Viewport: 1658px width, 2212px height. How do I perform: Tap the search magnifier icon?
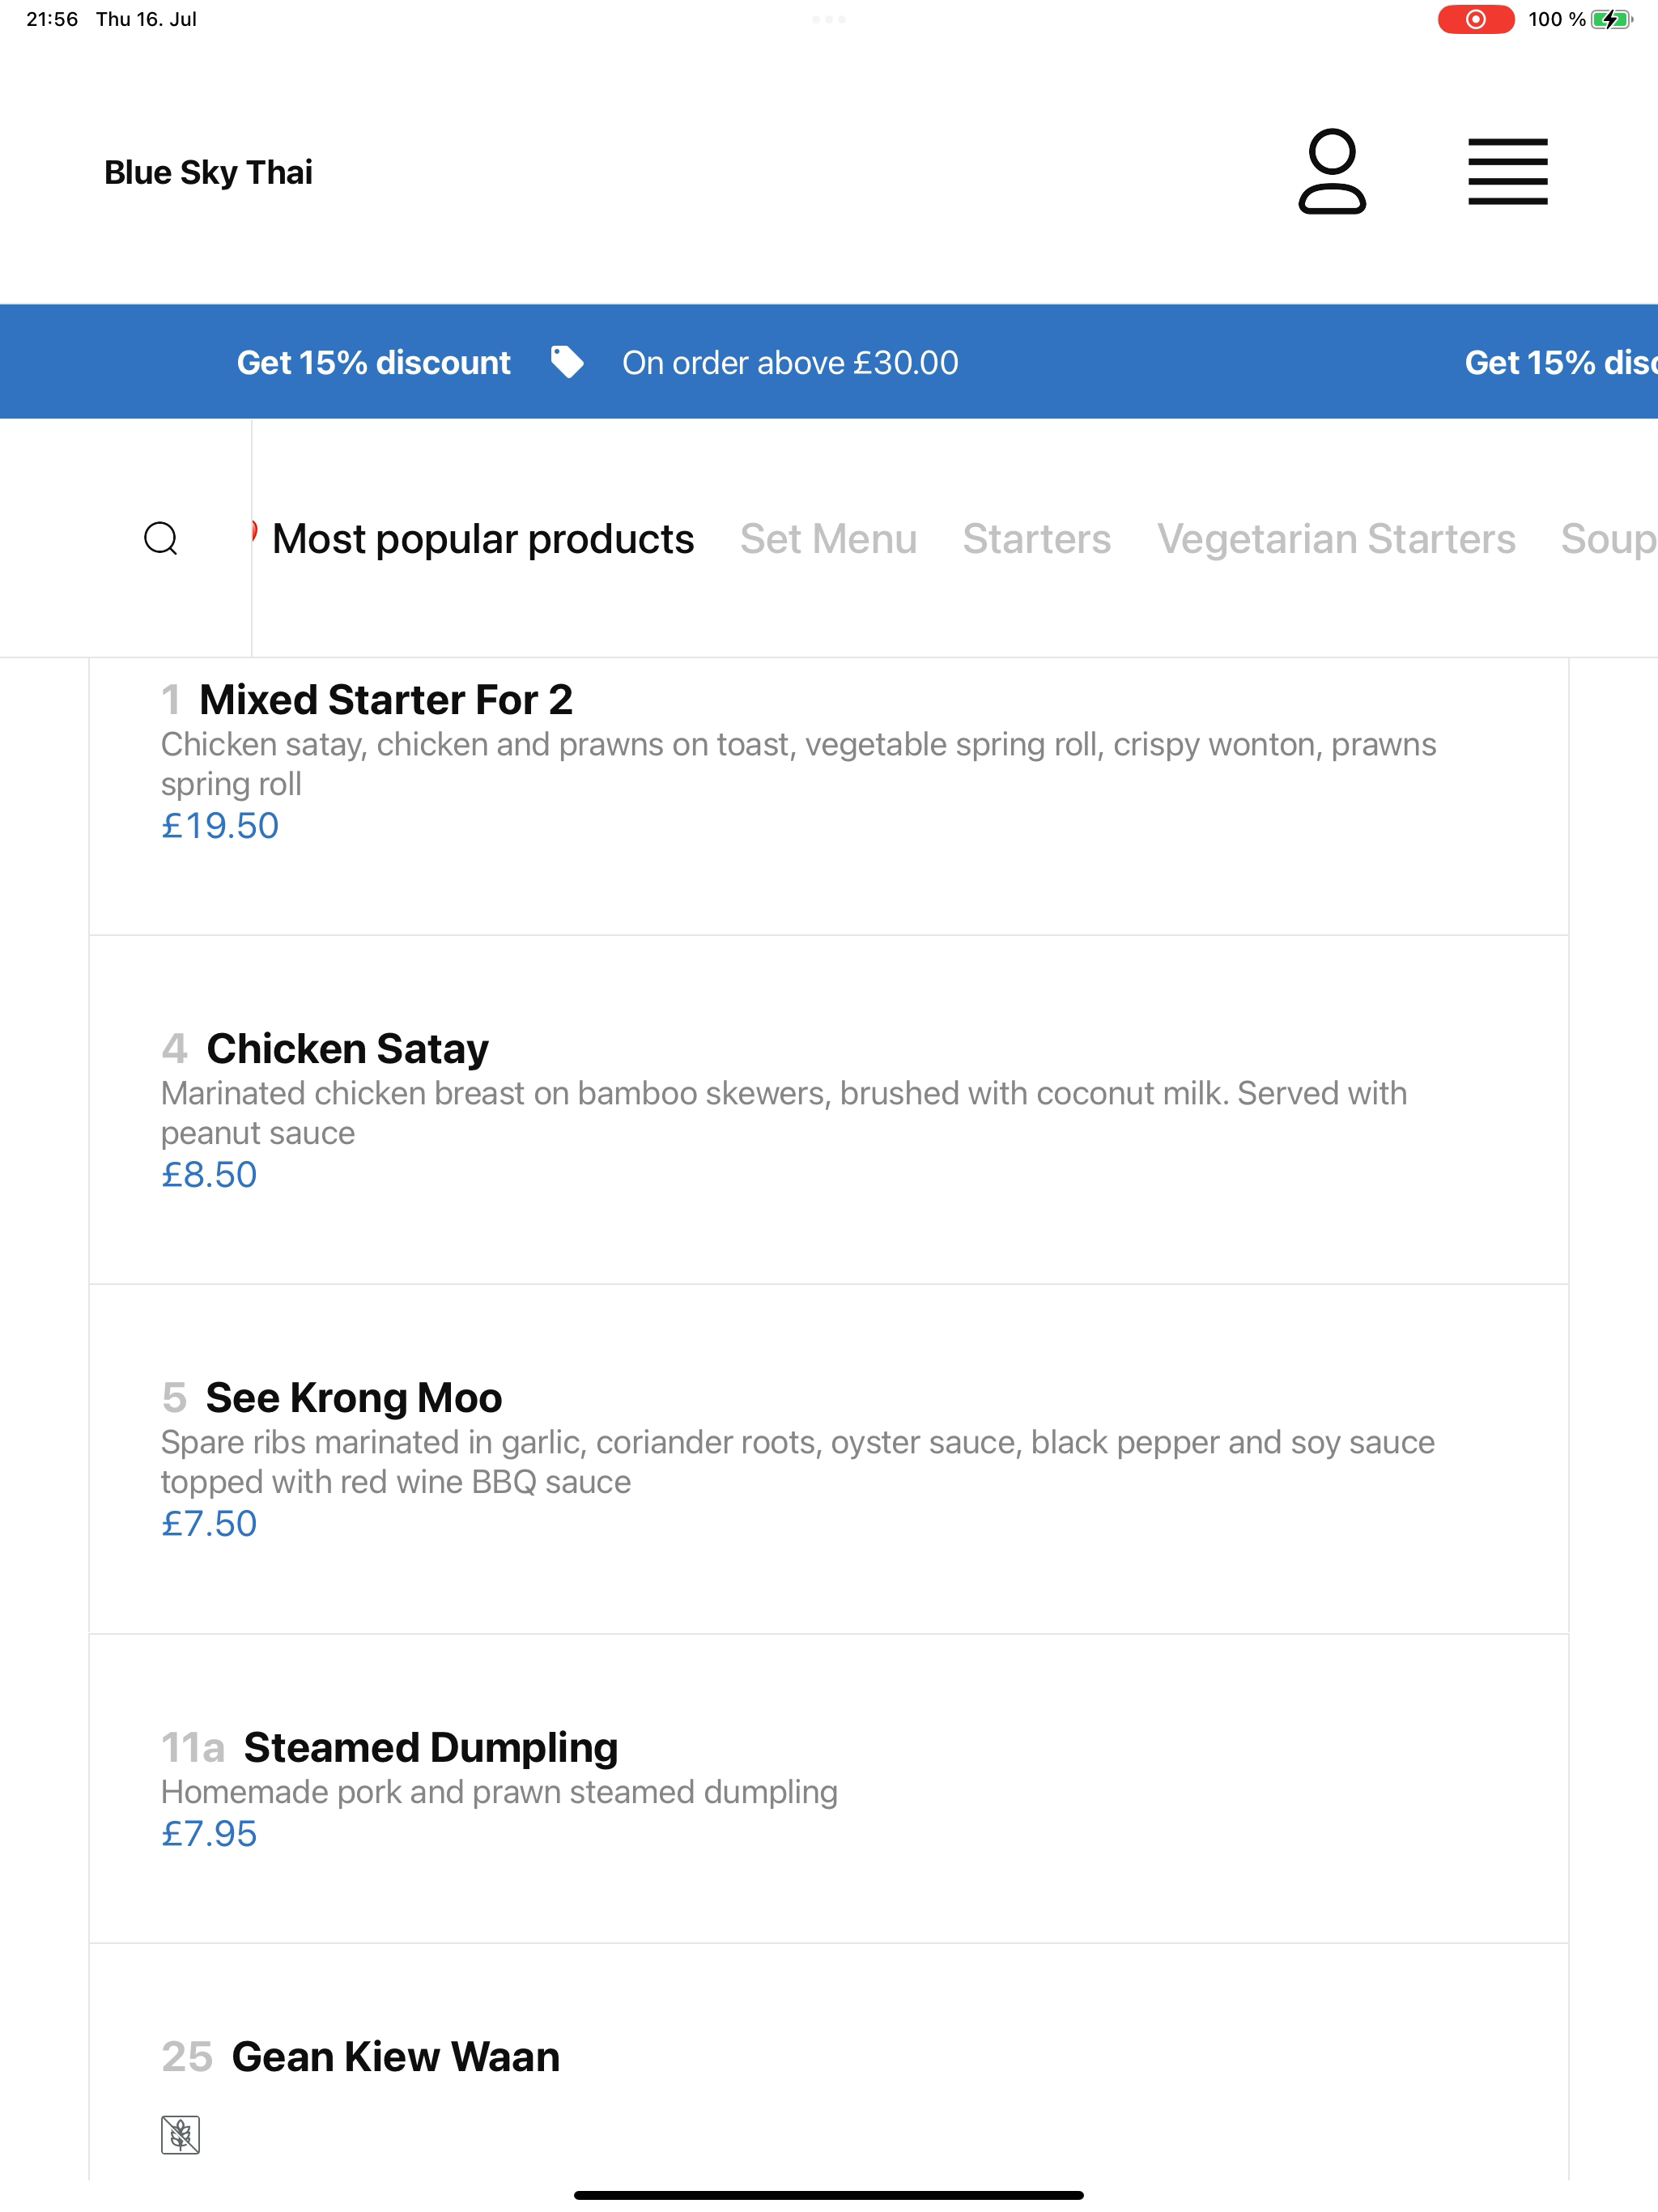tap(161, 538)
